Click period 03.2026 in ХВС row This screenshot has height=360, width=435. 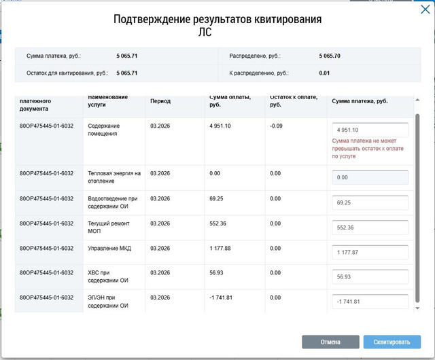click(x=160, y=272)
